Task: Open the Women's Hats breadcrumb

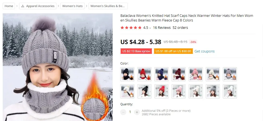Action: (x=72, y=6)
